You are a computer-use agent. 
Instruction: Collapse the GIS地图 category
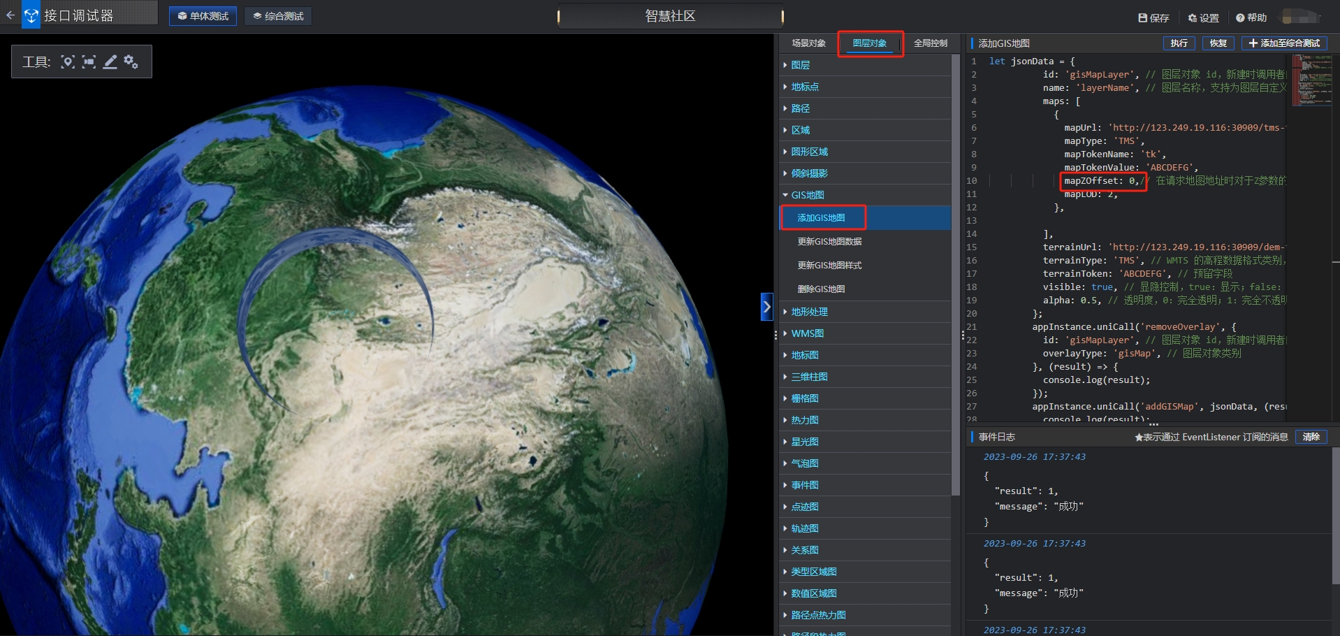point(865,195)
